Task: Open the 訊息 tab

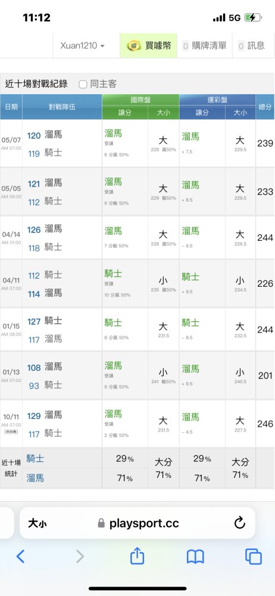Action: 251,46
